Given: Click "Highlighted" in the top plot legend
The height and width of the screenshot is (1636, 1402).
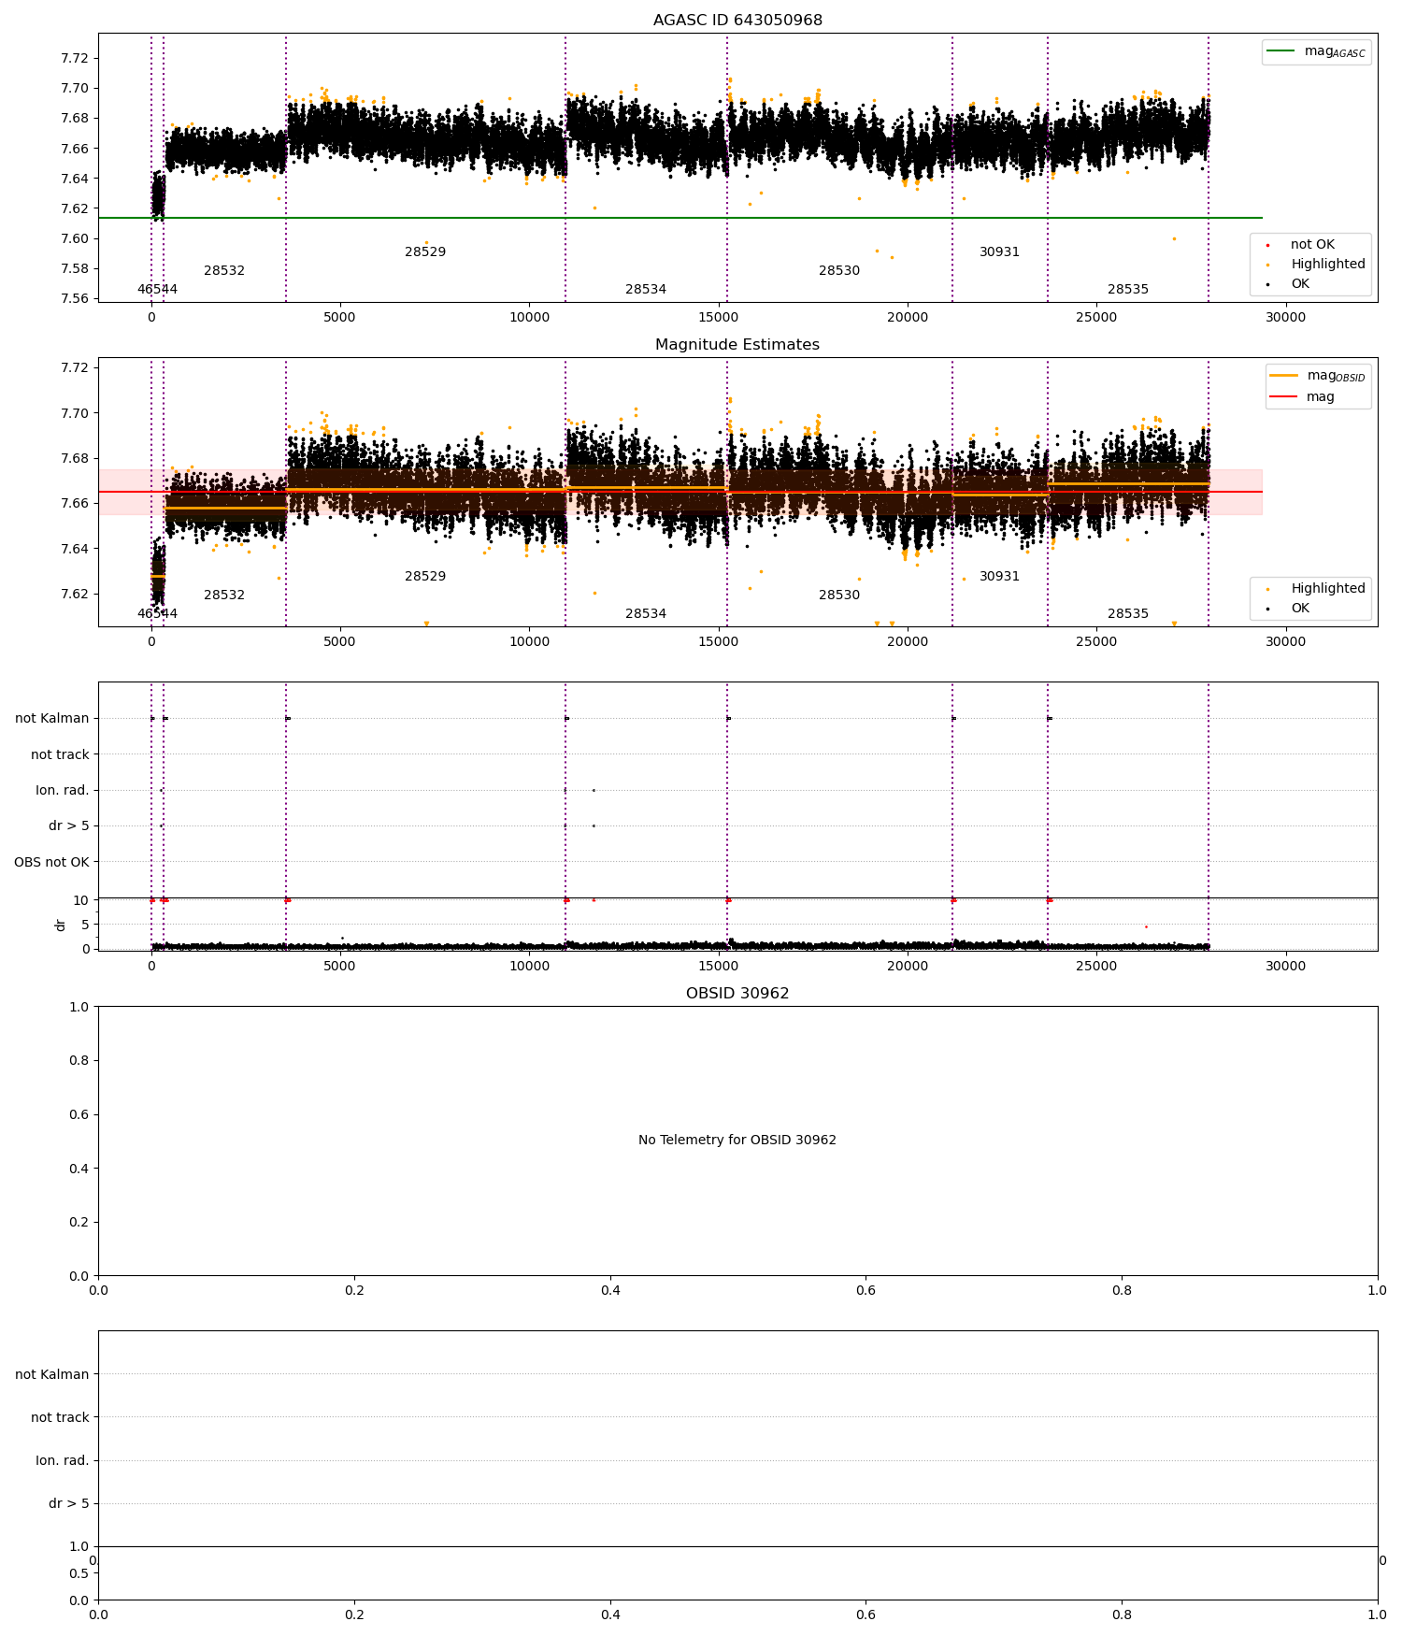Looking at the screenshot, I should coord(1328,265).
